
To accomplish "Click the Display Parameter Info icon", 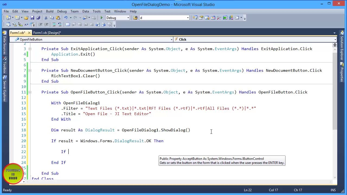I will click(14, 24).
